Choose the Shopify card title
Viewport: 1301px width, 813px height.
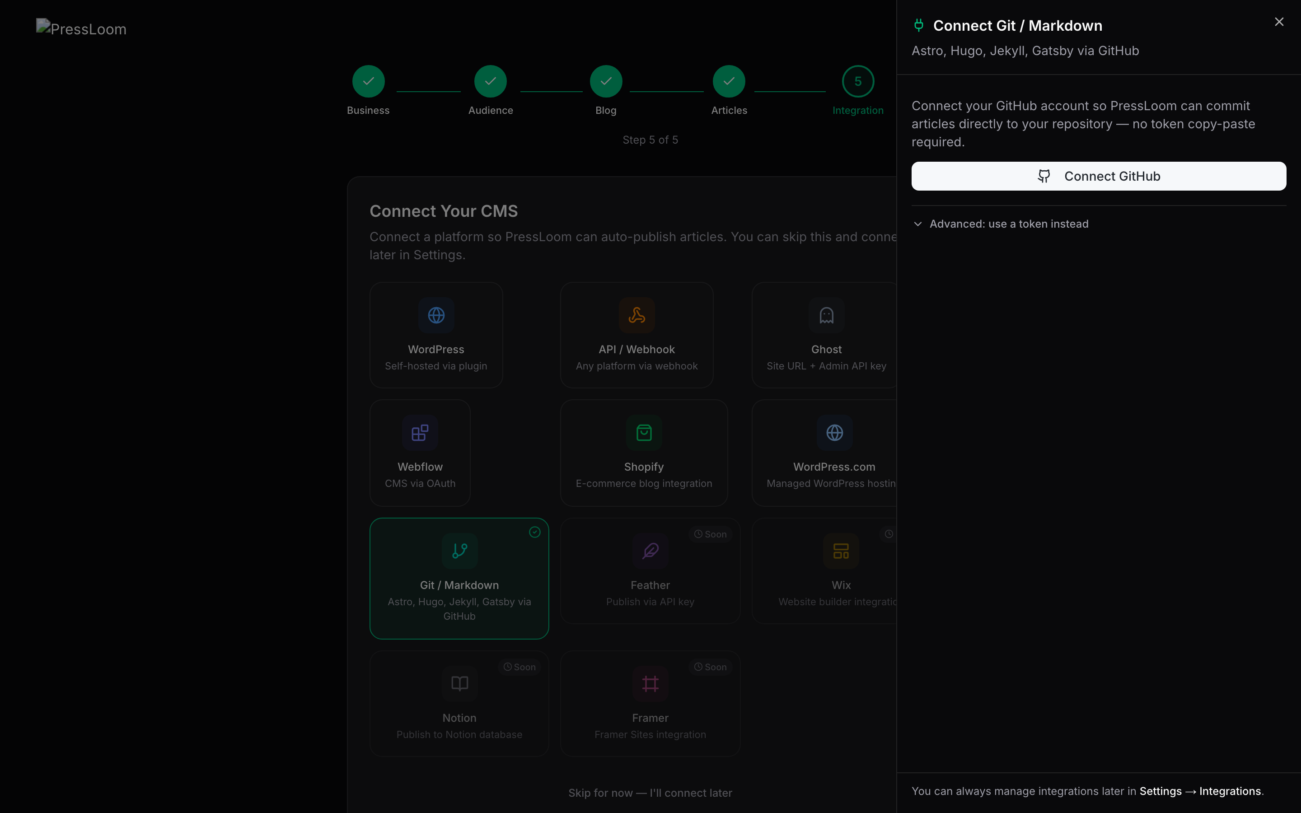[x=644, y=467]
